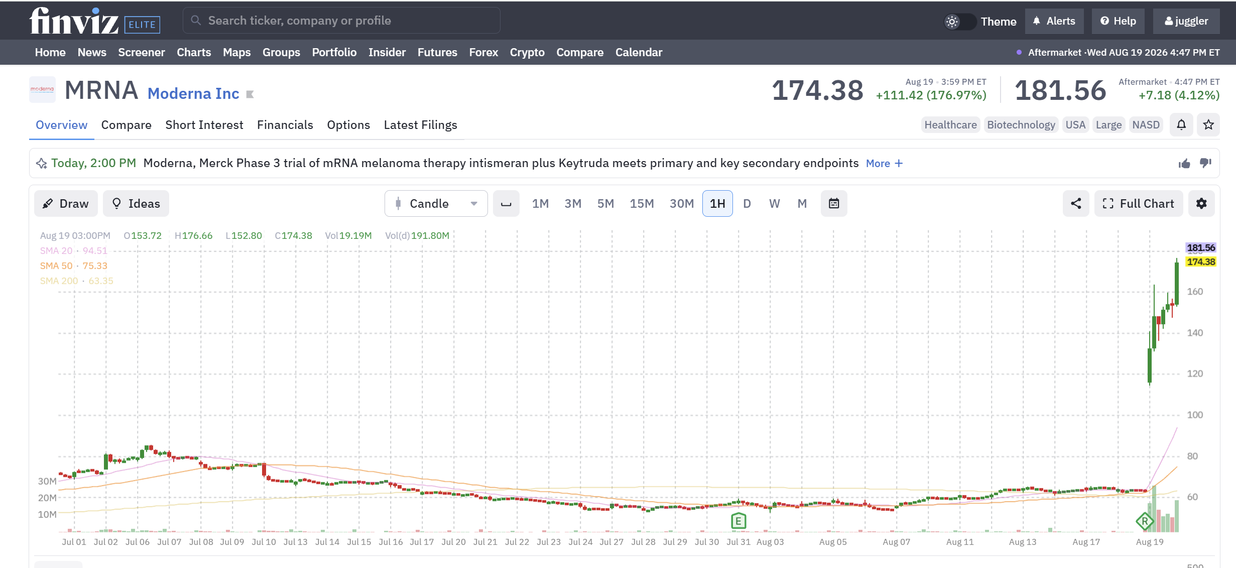Expand news with More + link
1236x568 pixels.
coord(884,163)
